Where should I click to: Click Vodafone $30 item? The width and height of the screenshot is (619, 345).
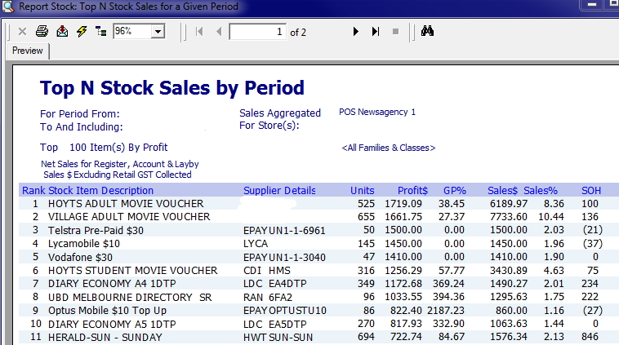[80, 257]
